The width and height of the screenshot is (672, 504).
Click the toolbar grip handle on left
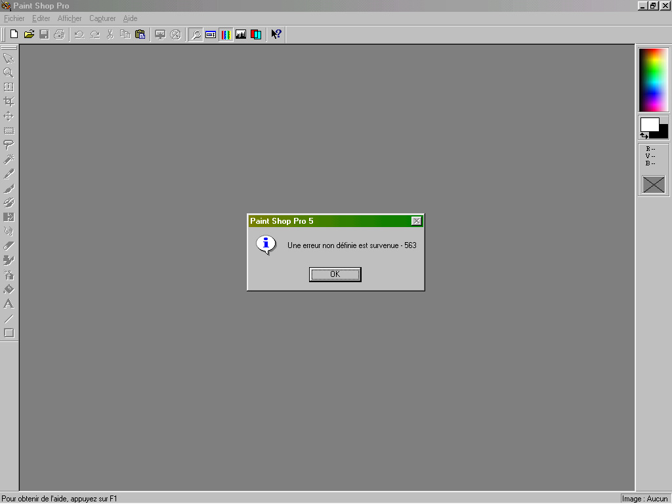[x=3, y=34]
